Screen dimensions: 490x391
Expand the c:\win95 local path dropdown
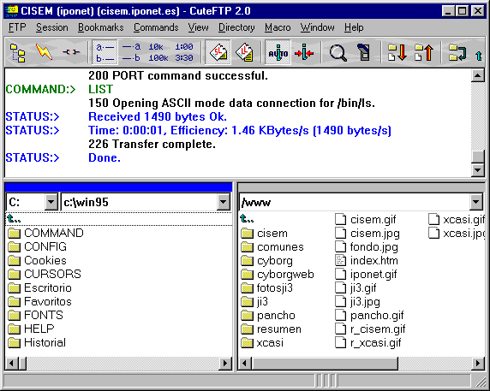click(x=223, y=202)
